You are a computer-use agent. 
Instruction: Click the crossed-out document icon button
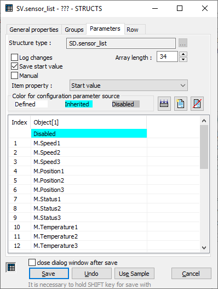click(197, 104)
